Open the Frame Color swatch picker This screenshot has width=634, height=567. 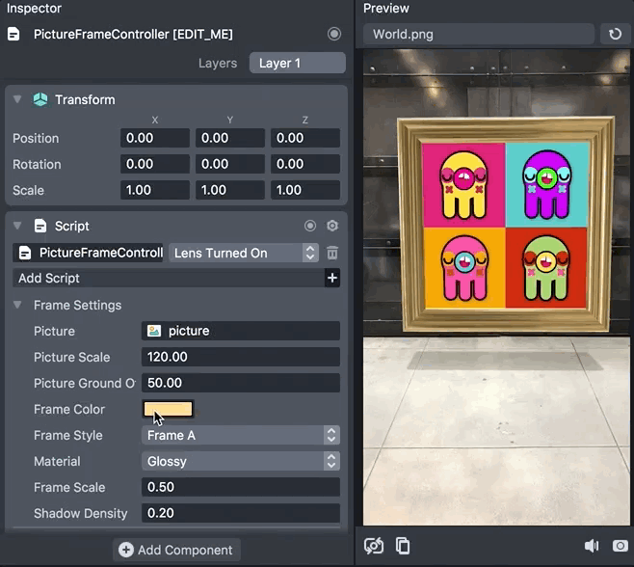tap(168, 409)
